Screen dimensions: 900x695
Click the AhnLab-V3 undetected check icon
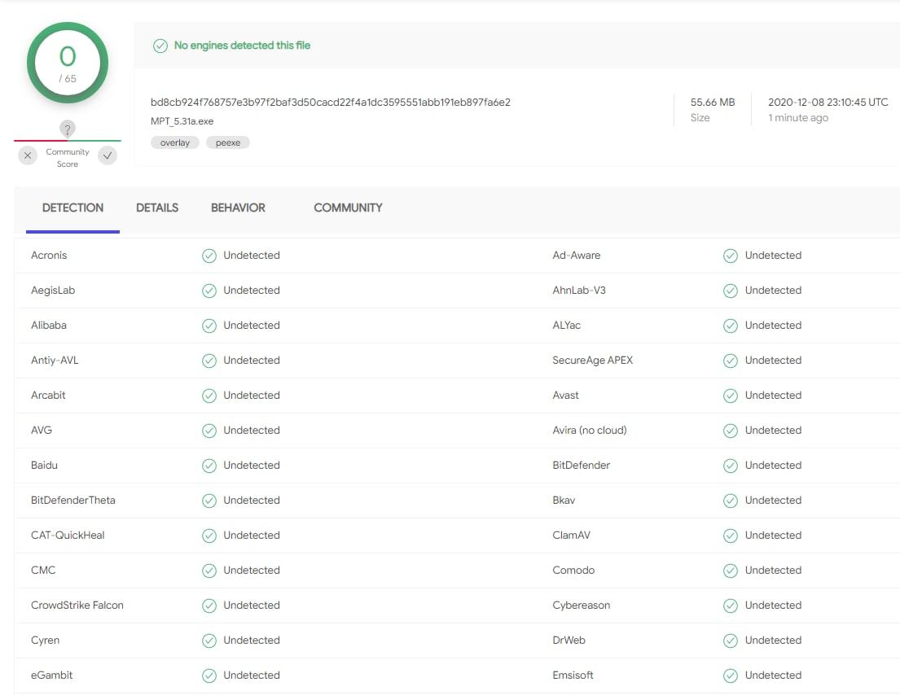click(730, 291)
